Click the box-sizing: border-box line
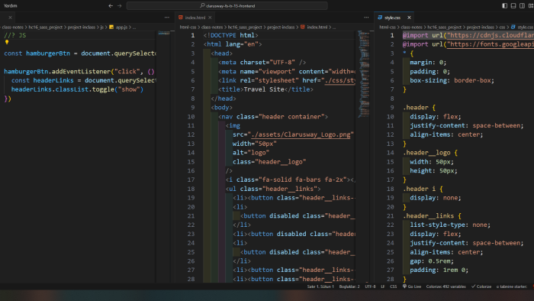The image size is (534, 301). 452,80
